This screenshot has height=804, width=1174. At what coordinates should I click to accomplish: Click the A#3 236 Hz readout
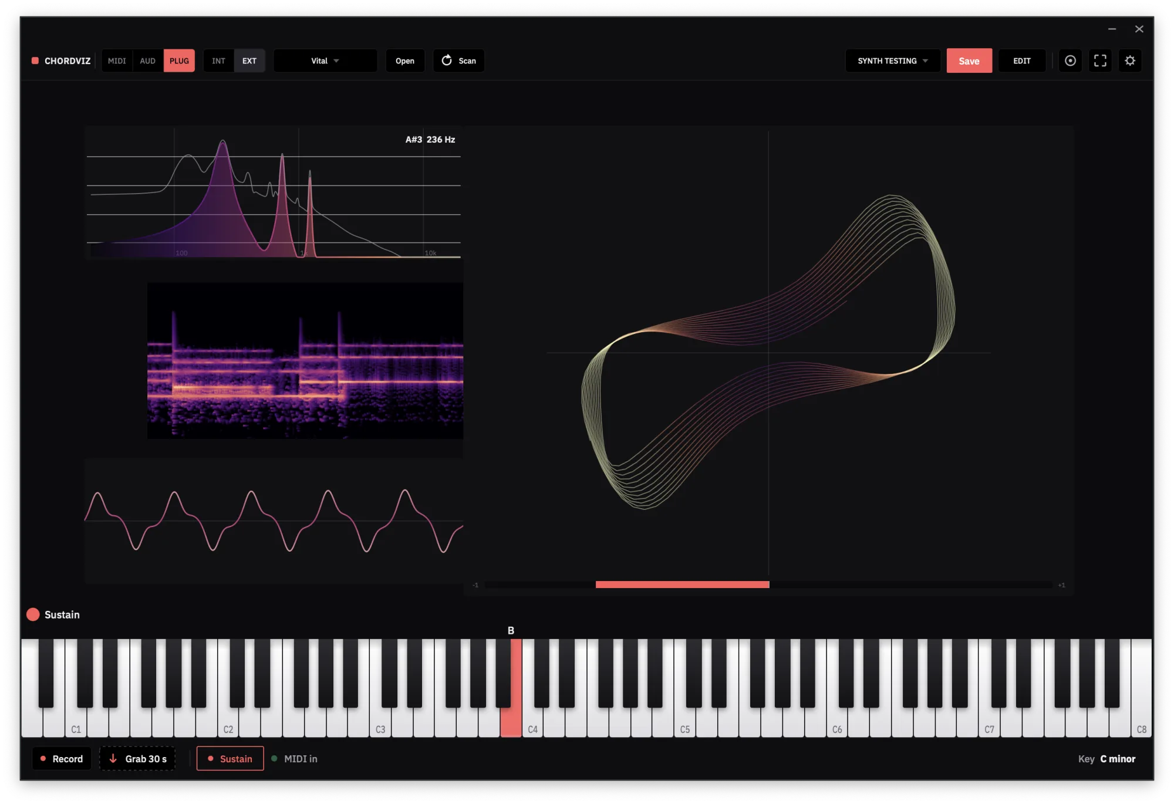pos(430,140)
